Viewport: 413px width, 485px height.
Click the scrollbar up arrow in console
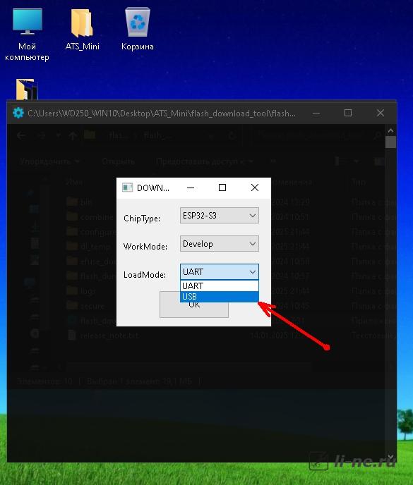click(390, 131)
